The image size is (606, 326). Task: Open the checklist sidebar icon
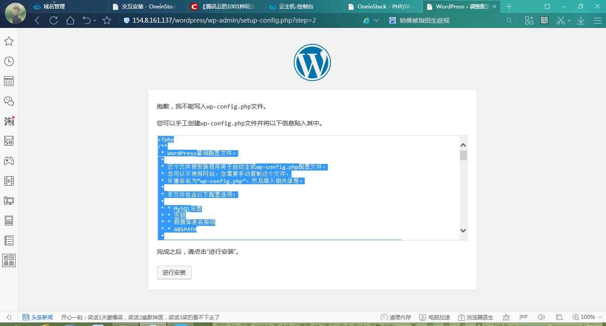point(8,241)
